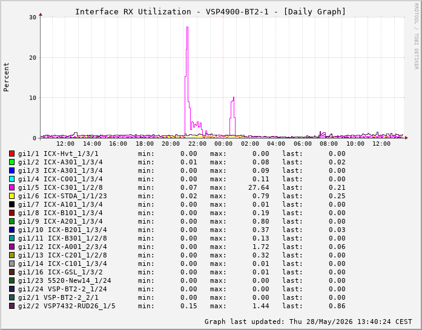Click the max value 1.72 for gi1/12

point(261,247)
